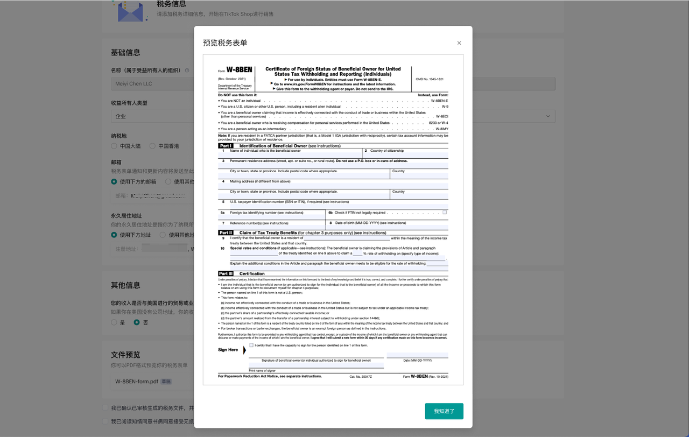This screenshot has width=689, height=437.
Task: Click the envelope illustration beside 税务信息
Action: (x=131, y=11)
